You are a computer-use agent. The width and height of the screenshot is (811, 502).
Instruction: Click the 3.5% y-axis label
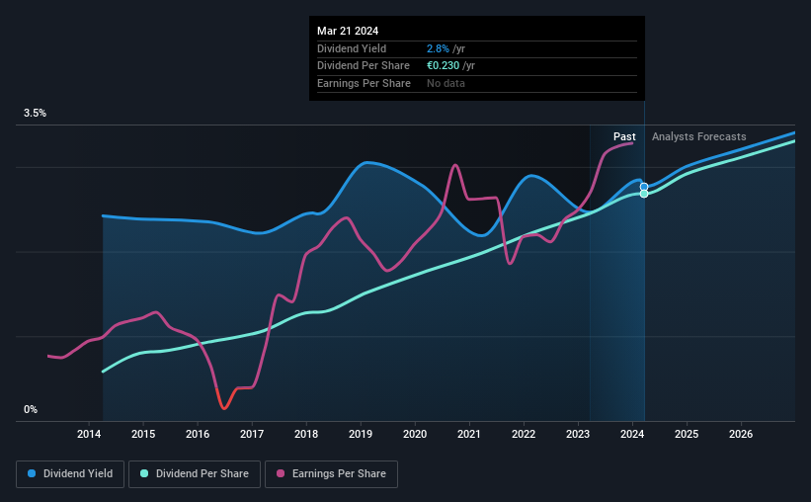(35, 113)
